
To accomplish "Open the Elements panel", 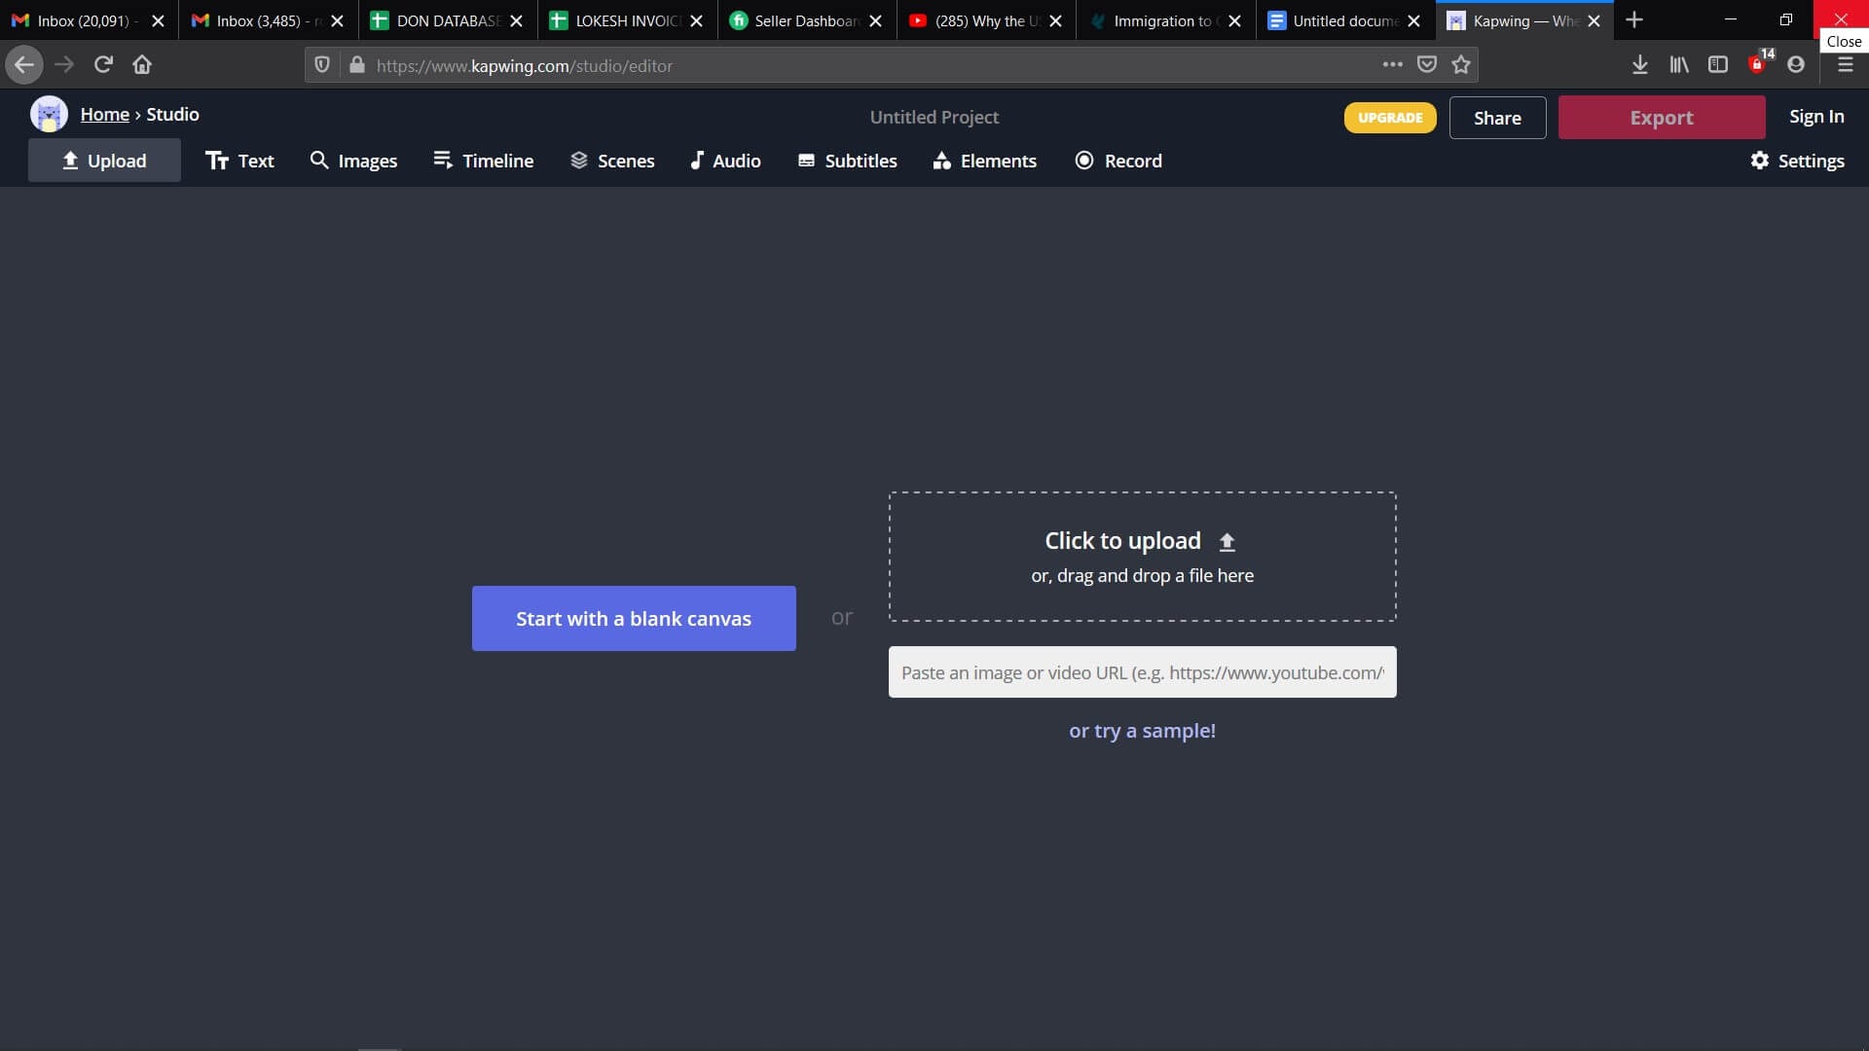I will click(x=984, y=161).
